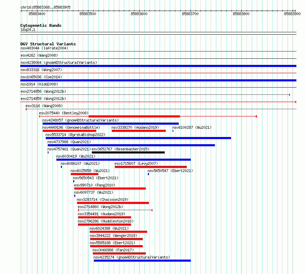
Task: Click the nsv4248057 (gnomADStructuralVariants) label
Action: click(80, 120)
